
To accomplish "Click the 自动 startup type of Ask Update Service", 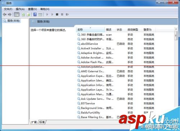I will 130,99.
